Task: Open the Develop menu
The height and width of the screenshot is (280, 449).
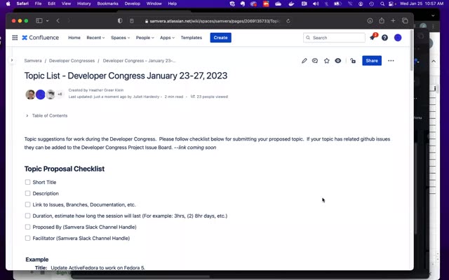Action: coord(133,3)
